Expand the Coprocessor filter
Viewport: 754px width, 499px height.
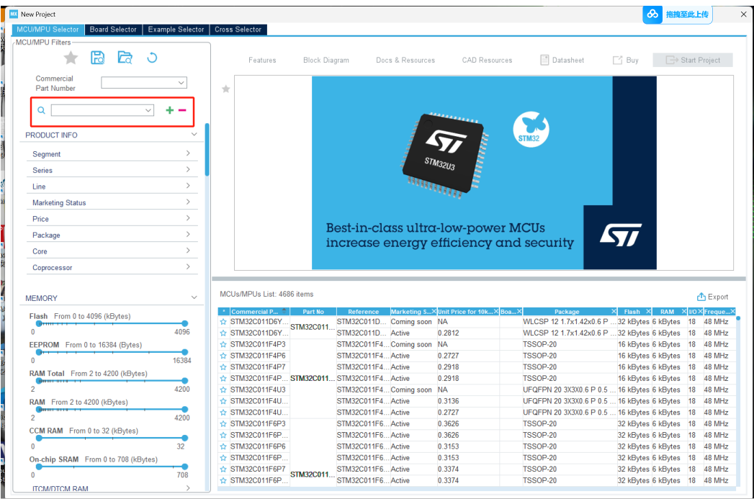tap(188, 267)
